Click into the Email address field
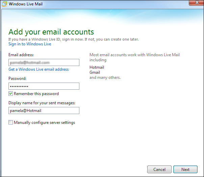Viewport: 204px width, 177px height. tap(44, 62)
